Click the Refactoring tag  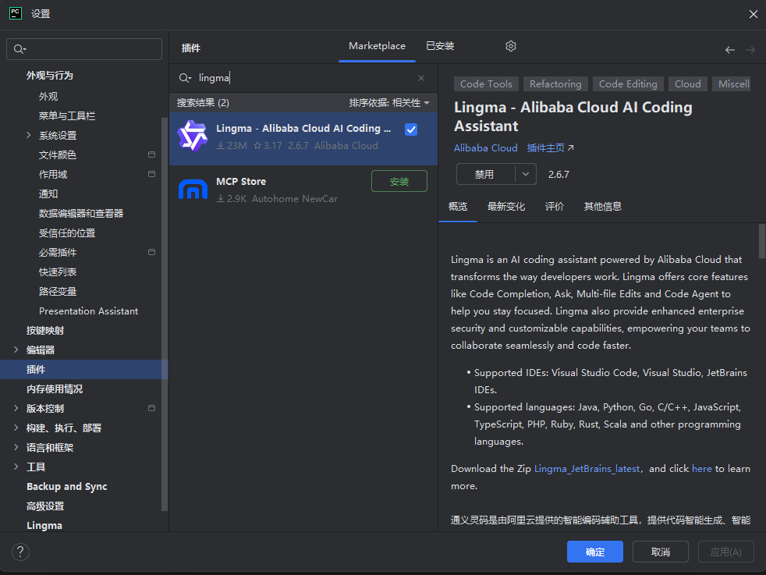[x=555, y=84]
